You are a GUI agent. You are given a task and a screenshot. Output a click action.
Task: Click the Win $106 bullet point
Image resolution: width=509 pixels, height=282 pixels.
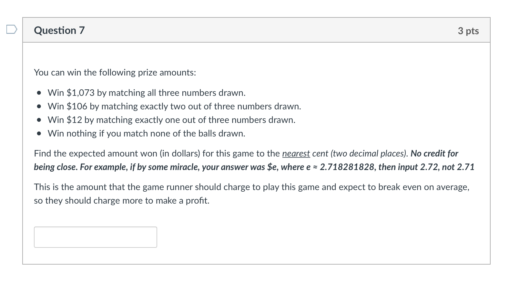click(174, 106)
